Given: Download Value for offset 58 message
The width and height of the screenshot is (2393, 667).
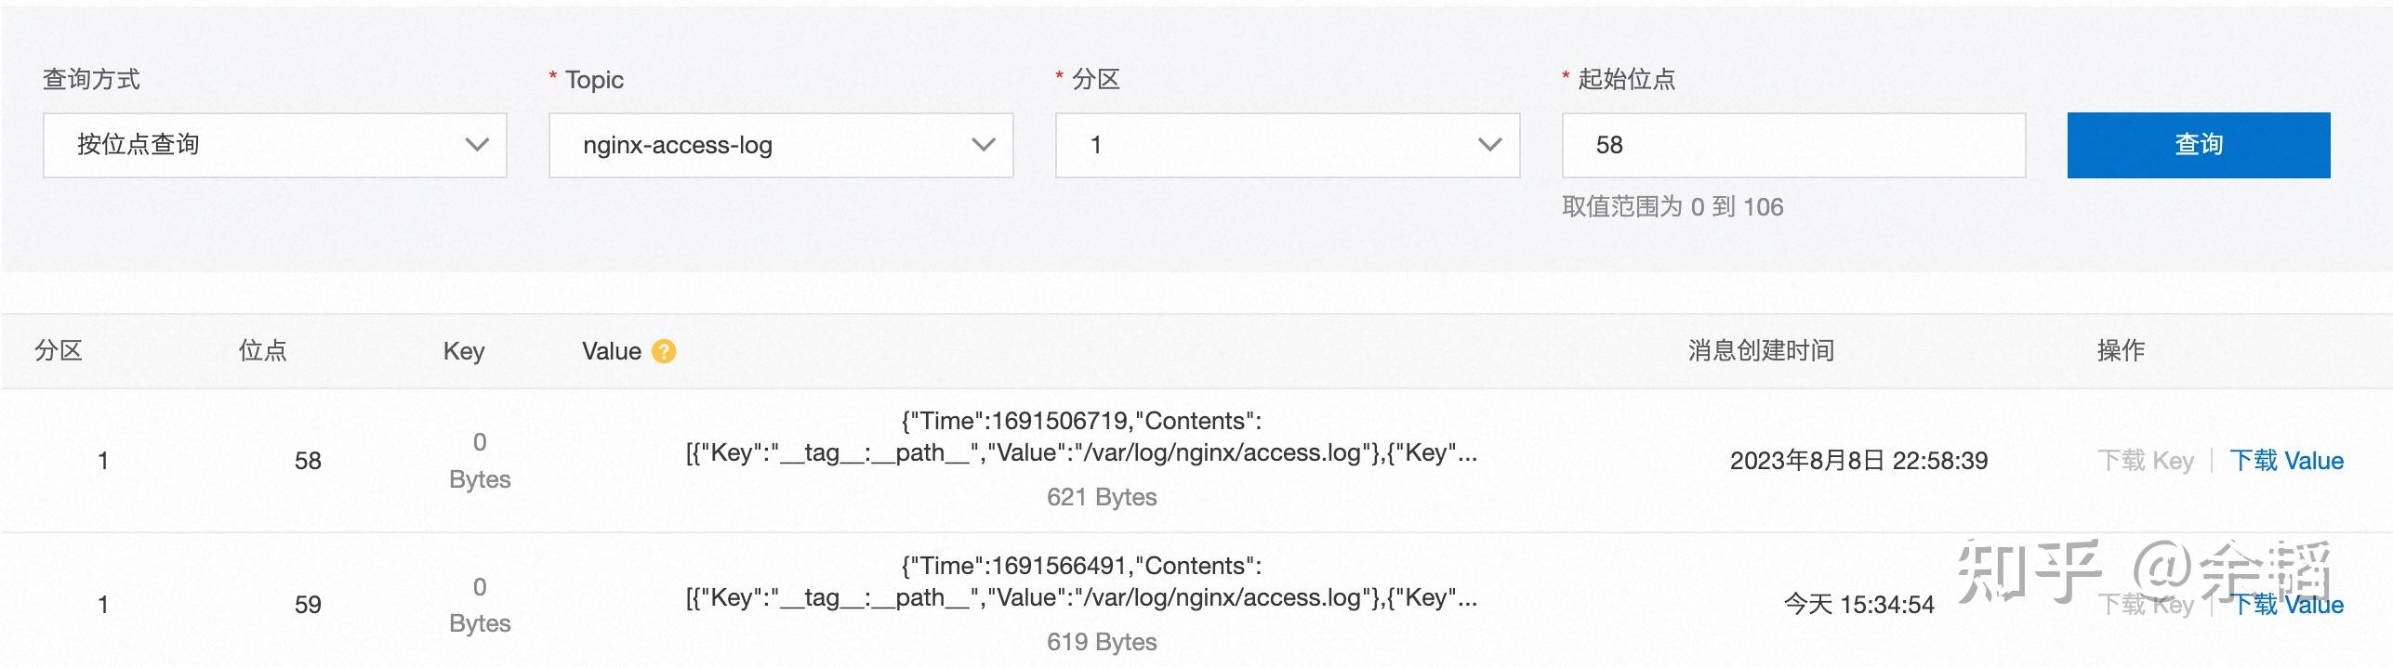Looking at the screenshot, I should [x=2287, y=461].
